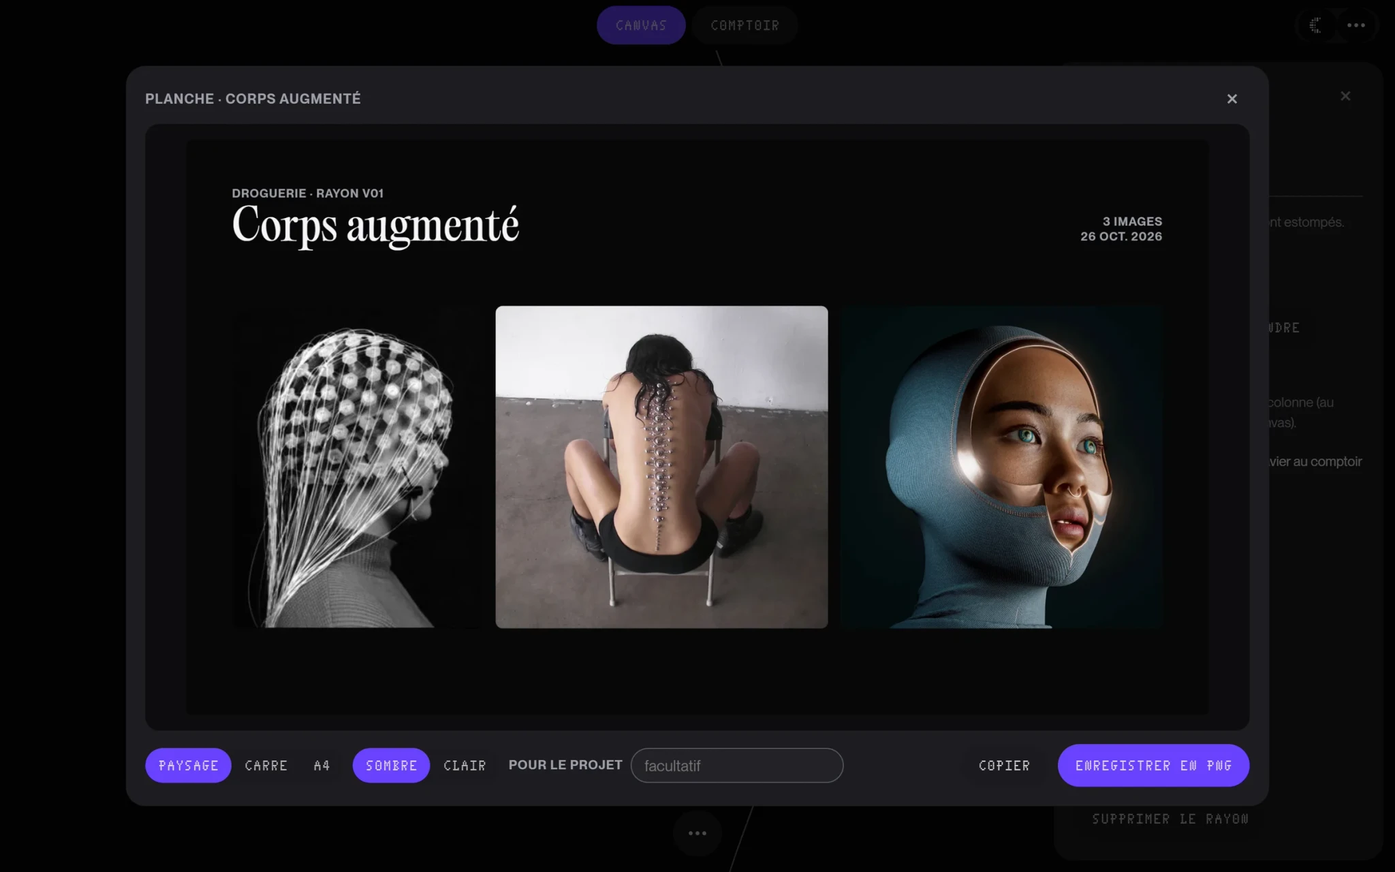Copy the board with Copier

pyautogui.click(x=1004, y=765)
